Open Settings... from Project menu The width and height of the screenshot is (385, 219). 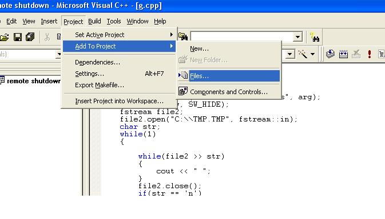pos(120,74)
